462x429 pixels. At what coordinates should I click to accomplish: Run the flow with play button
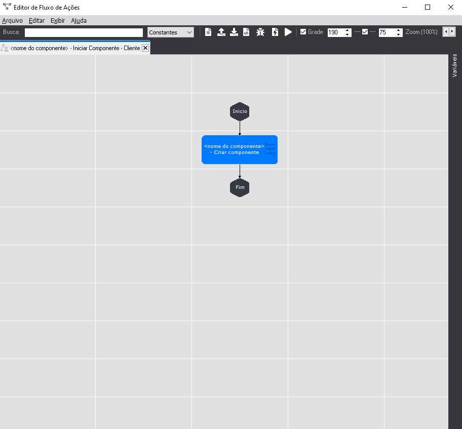288,32
